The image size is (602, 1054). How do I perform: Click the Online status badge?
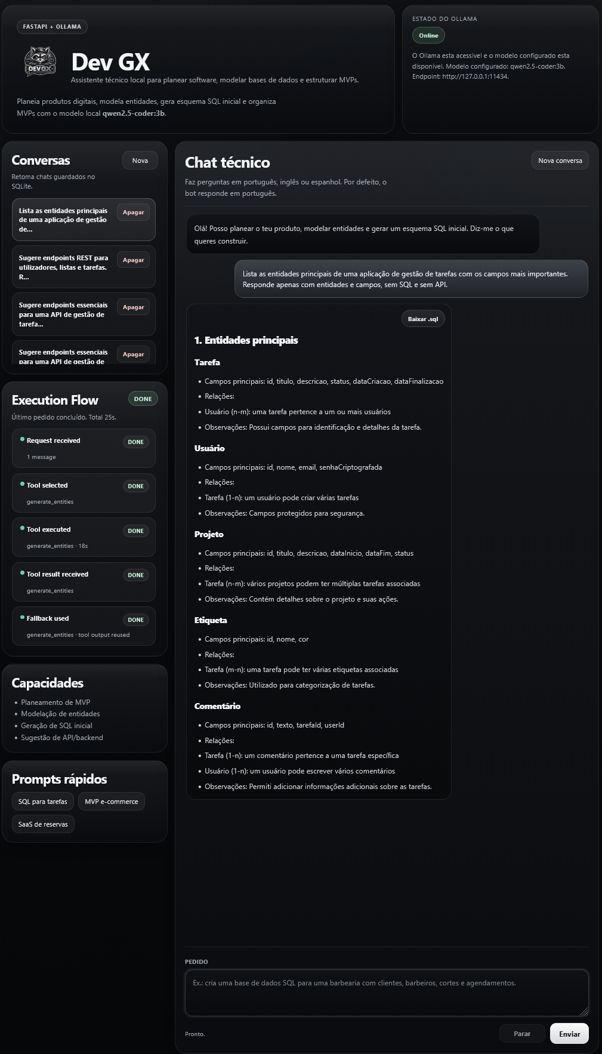click(x=428, y=36)
